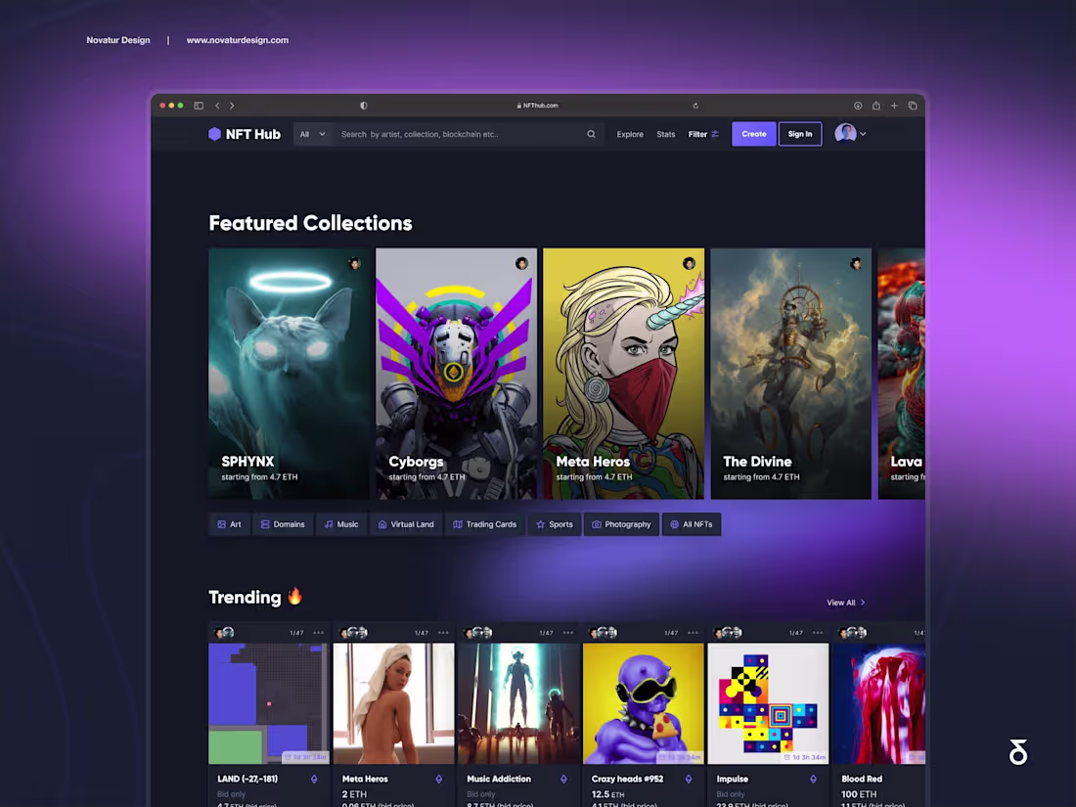Select the Art category icon

[222, 524]
